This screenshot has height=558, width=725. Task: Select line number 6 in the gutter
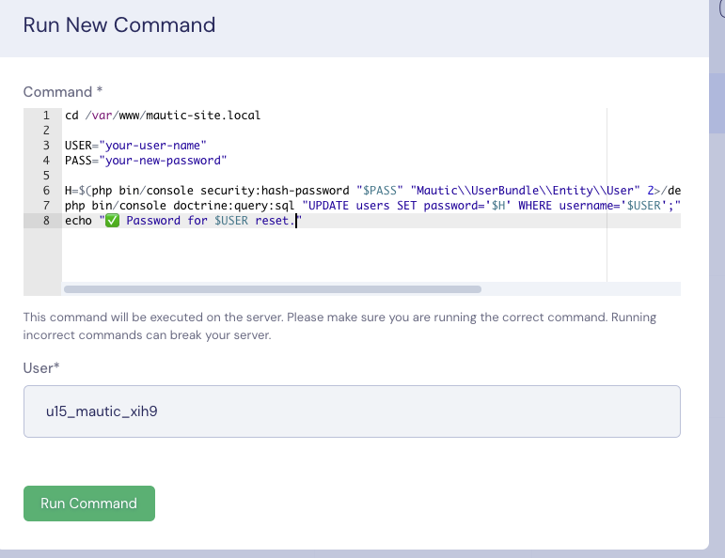coord(46,191)
